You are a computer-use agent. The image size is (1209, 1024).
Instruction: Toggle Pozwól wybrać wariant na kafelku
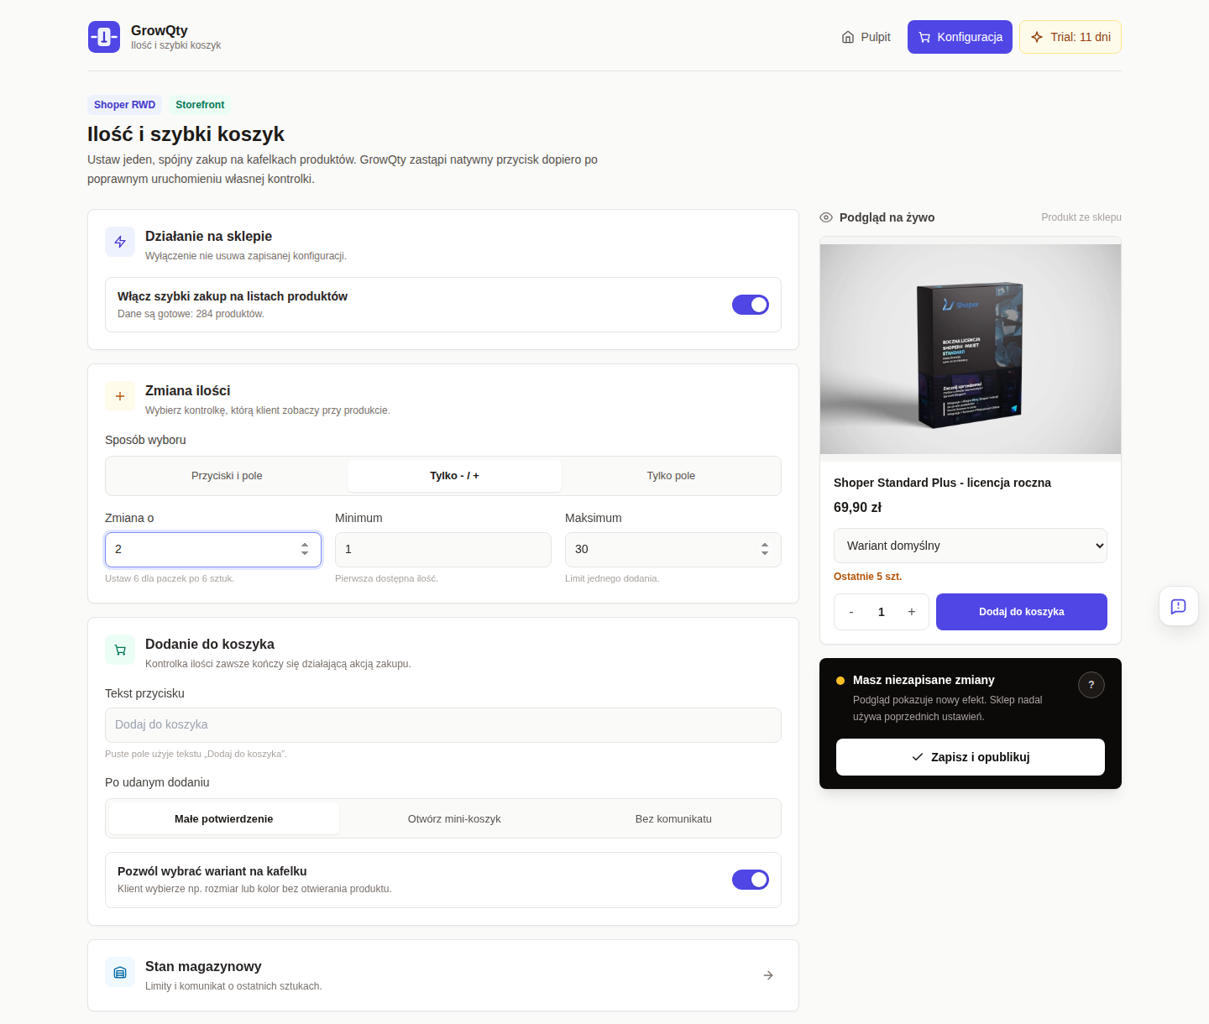[751, 880]
